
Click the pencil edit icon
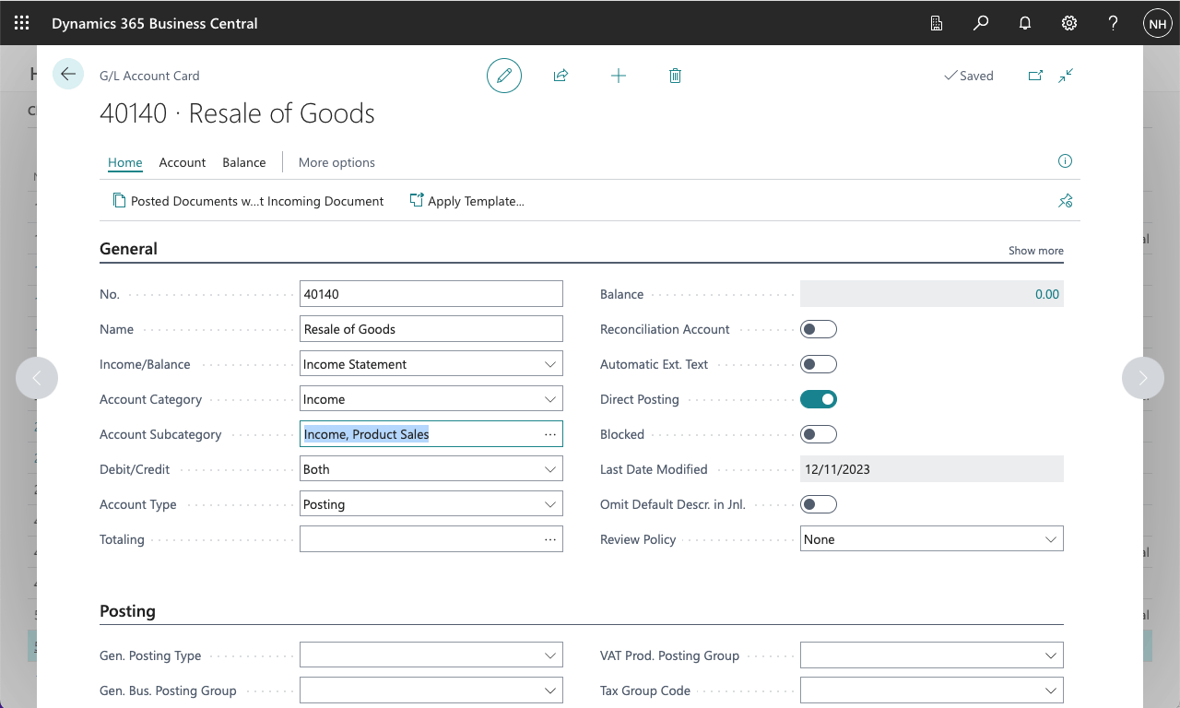(x=503, y=76)
